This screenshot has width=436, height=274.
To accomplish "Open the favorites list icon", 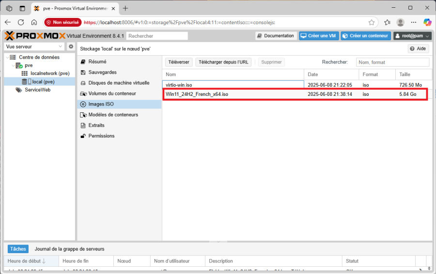I will click(x=387, y=22).
